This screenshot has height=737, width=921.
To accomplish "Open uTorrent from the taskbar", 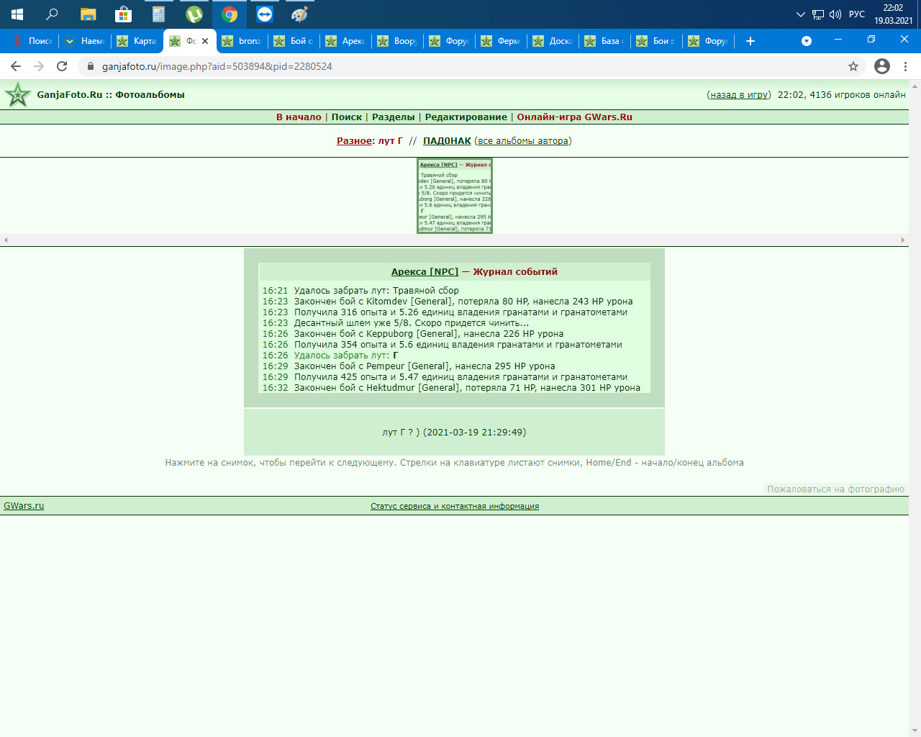I will pyautogui.click(x=194, y=14).
